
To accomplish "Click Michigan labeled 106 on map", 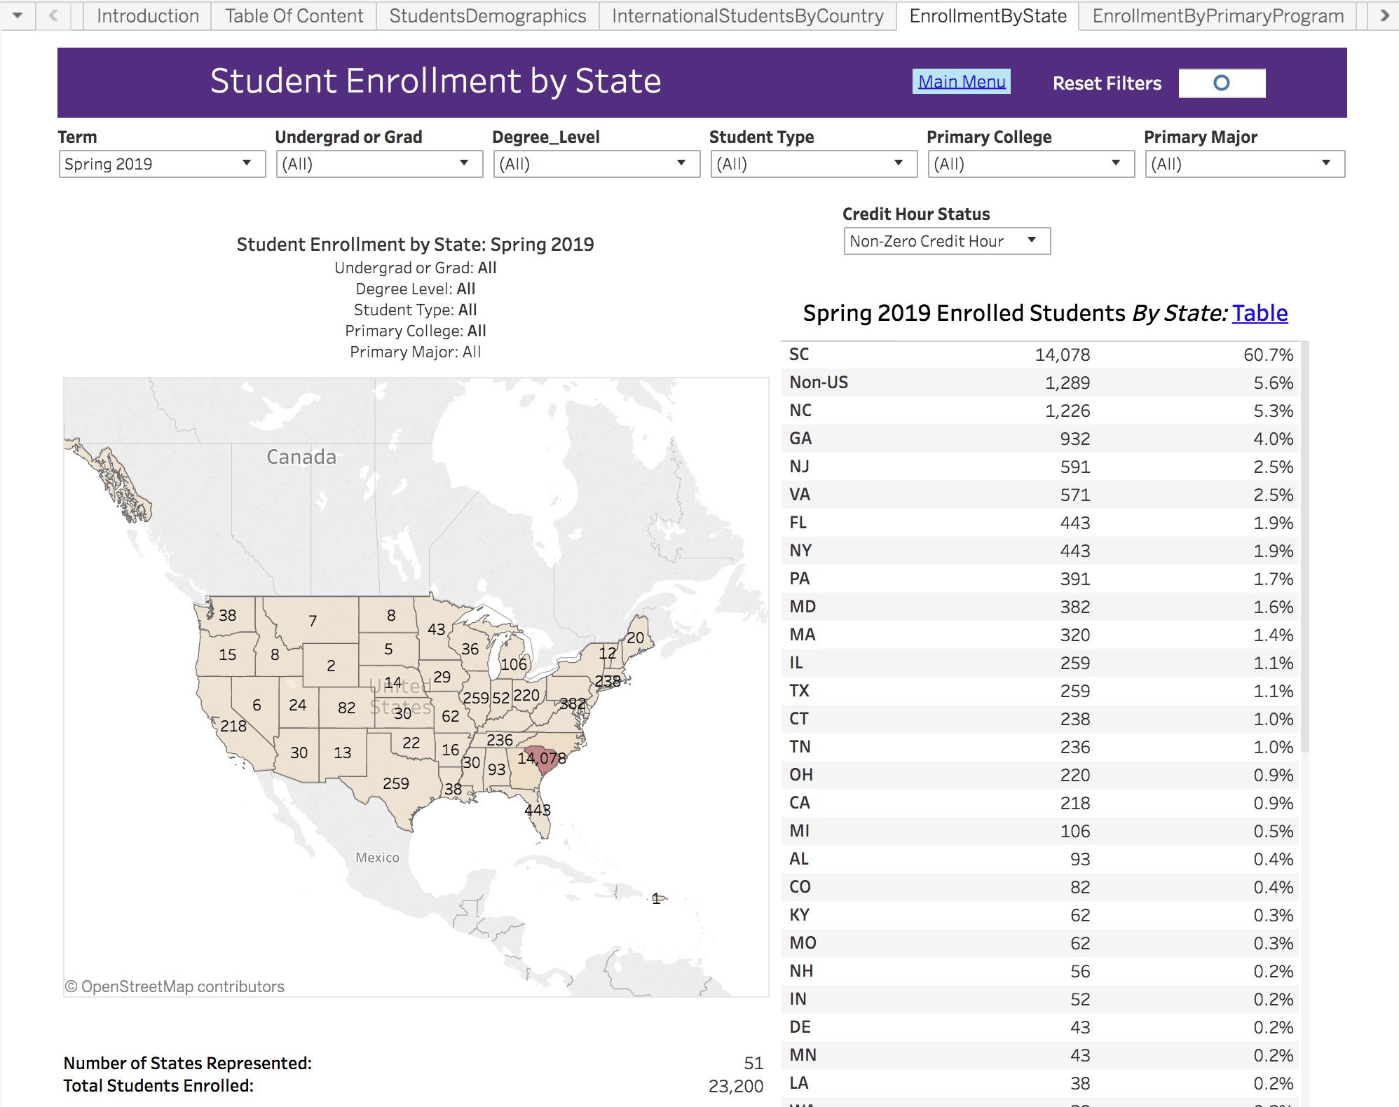I will pyautogui.click(x=514, y=663).
